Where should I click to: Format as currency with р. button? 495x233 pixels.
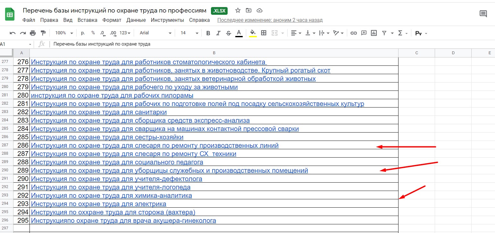pyautogui.click(x=83, y=33)
